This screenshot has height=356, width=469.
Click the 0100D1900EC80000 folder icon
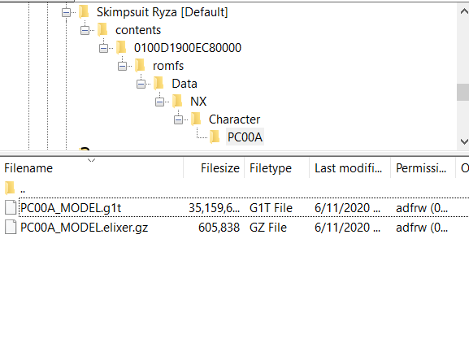click(121, 48)
